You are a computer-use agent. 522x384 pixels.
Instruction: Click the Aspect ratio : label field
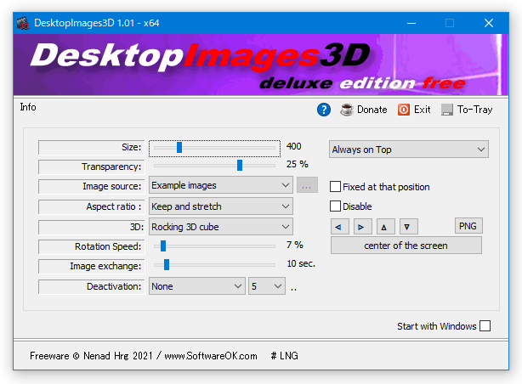pyautogui.click(x=92, y=207)
